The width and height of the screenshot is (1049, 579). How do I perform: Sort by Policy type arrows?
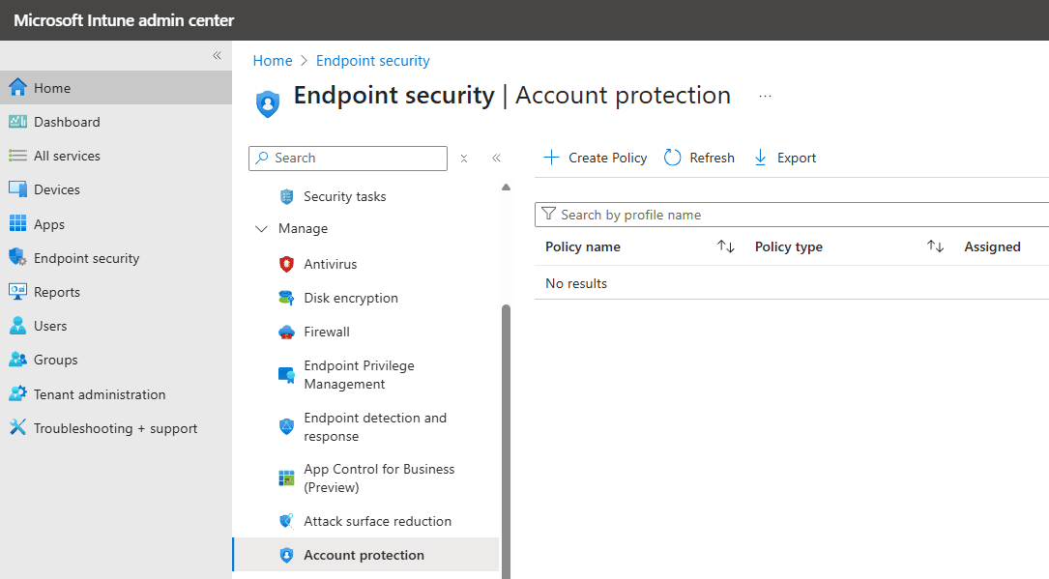(x=935, y=246)
